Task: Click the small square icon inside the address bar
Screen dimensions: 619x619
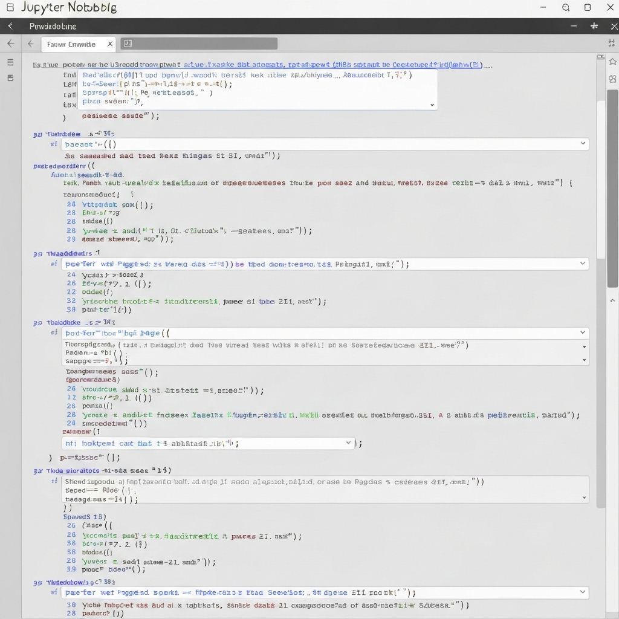Action: click(127, 44)
